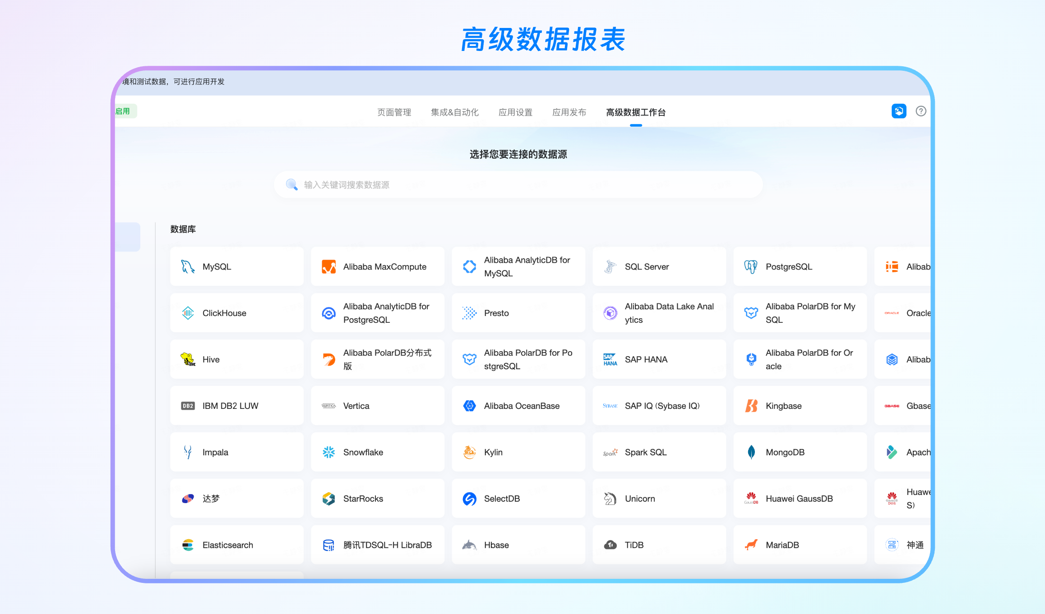
Task: Click the Alibaba MaxCompute orange icon
Action: 328,266
